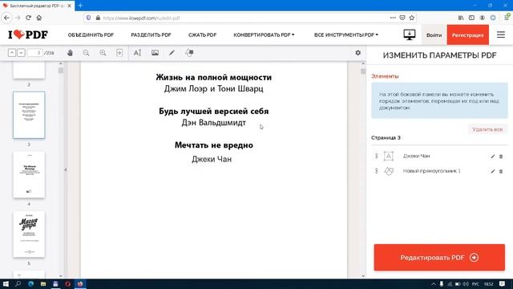
Task: Open the iLovePDF home logo
Action: click(x=28, y=35)
